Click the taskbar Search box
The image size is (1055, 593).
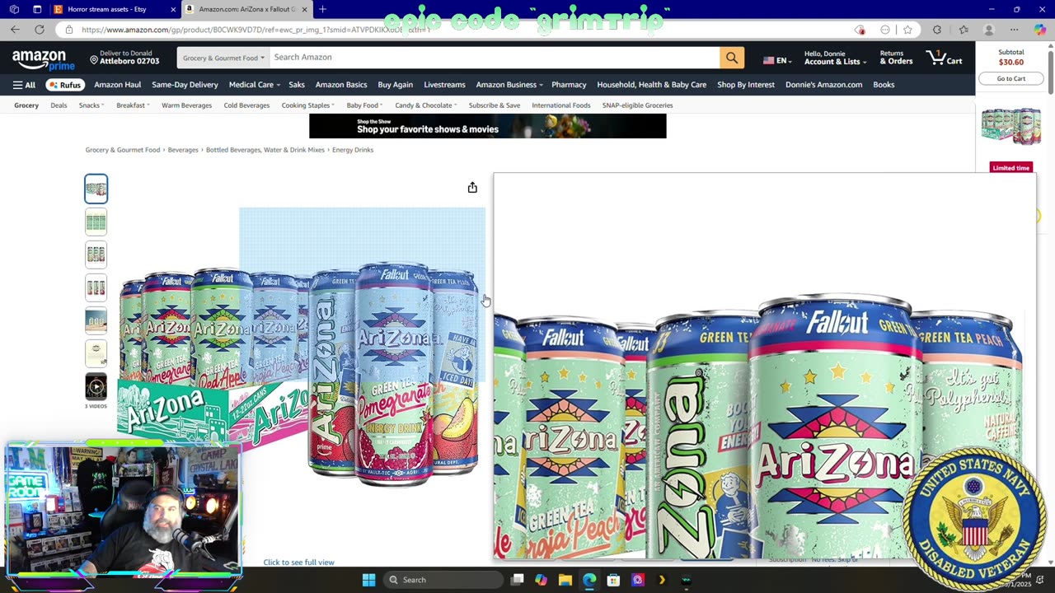click(444, 580)
